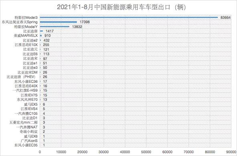The height and width of the screenshot is (156, 237).
Task: Select the 40000 axis tick label
Action: pyautogui.click(x=125, y=152)
